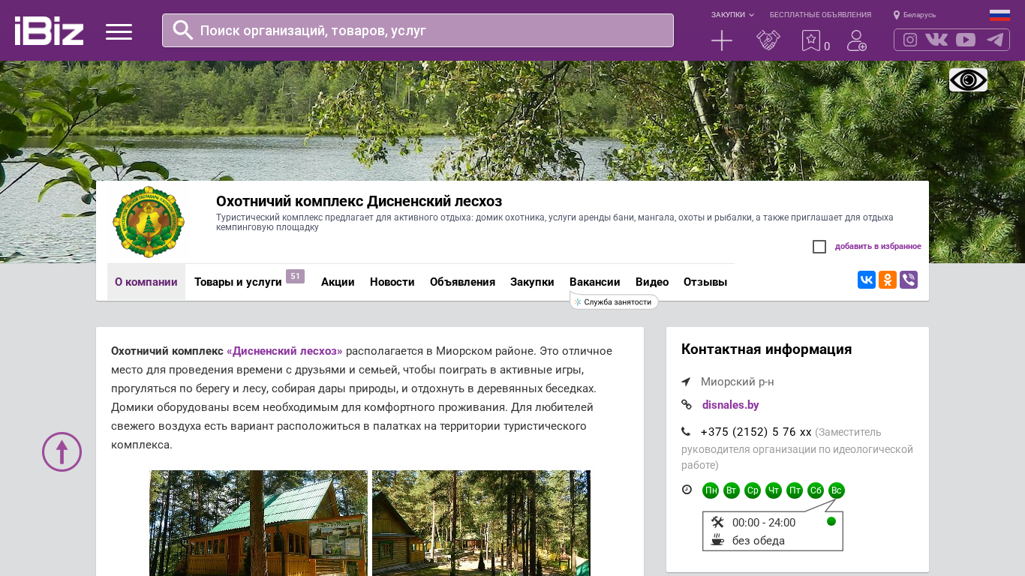The image size is (1025, 576).
Task: Click the search field for organizations
Action: click(x=418, y=31)
